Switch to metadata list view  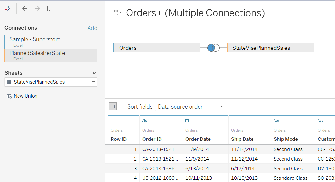[x=121, y=106]
